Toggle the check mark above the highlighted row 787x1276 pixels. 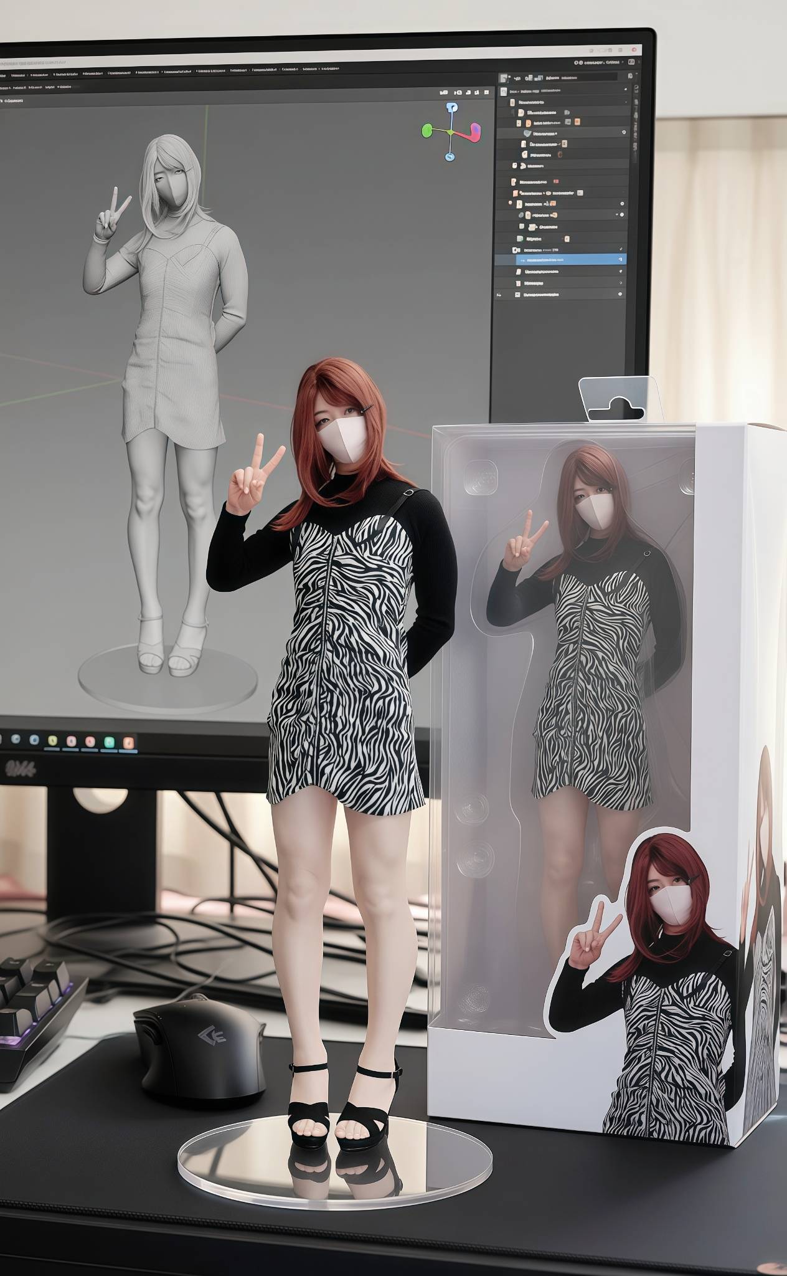[620, 249]
